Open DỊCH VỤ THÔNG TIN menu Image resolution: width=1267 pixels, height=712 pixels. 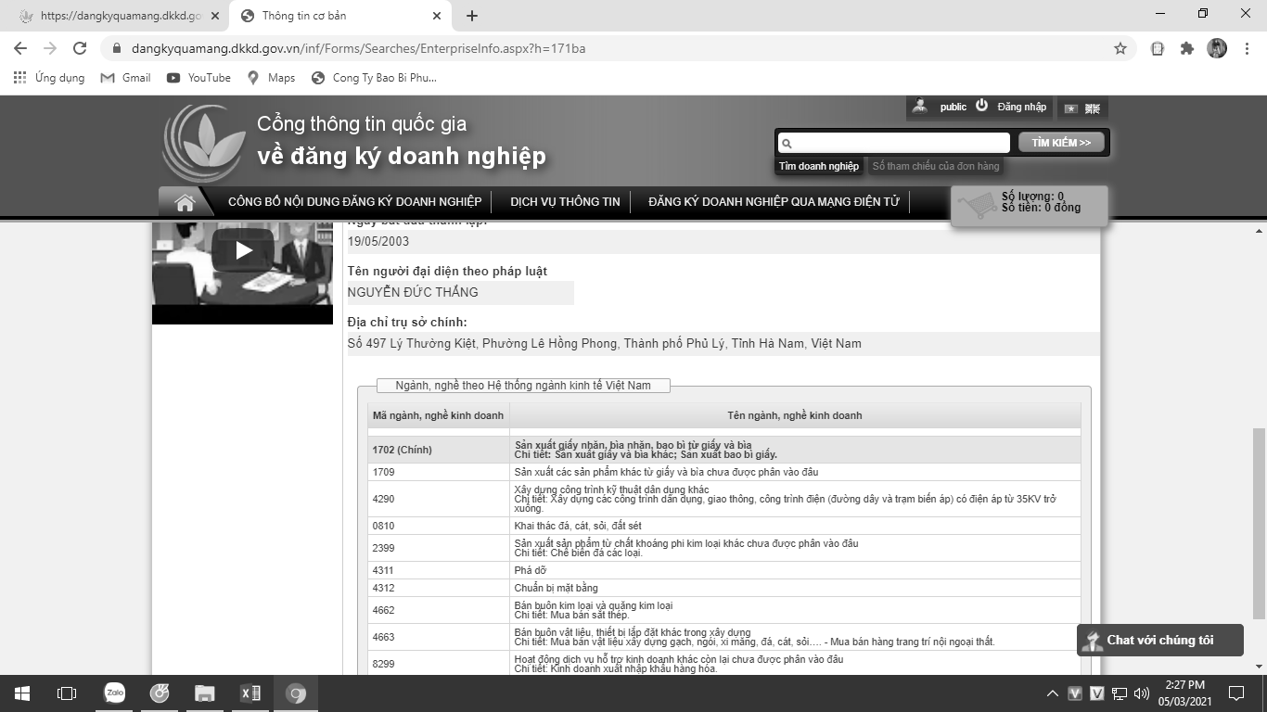coord(565,202)
